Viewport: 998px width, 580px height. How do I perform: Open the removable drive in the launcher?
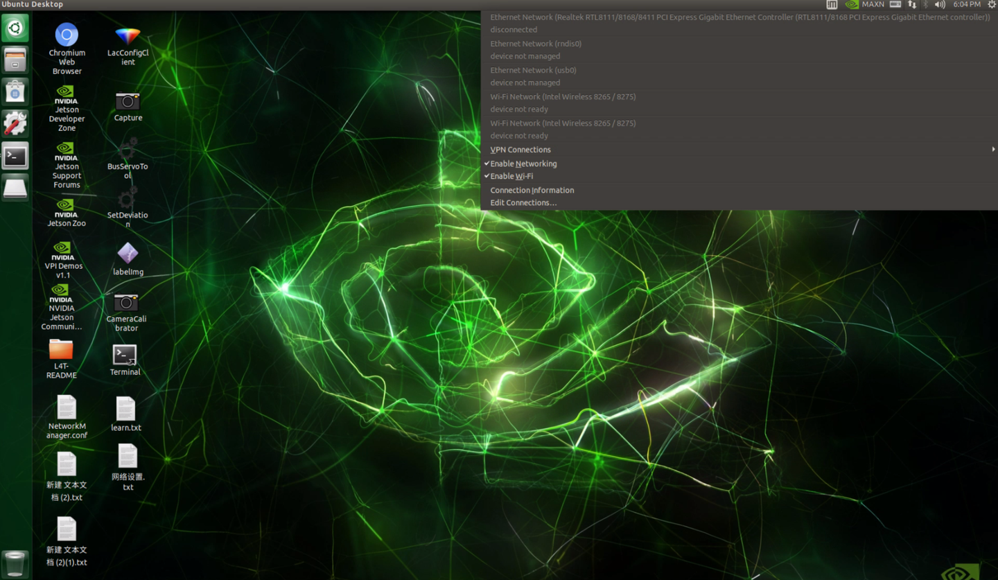pos(15,188)
